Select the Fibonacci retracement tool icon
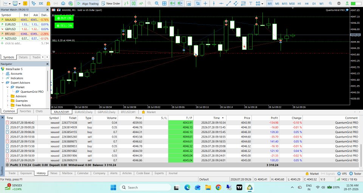Viewport: 363px width, 193px height. tap(243, 3)
